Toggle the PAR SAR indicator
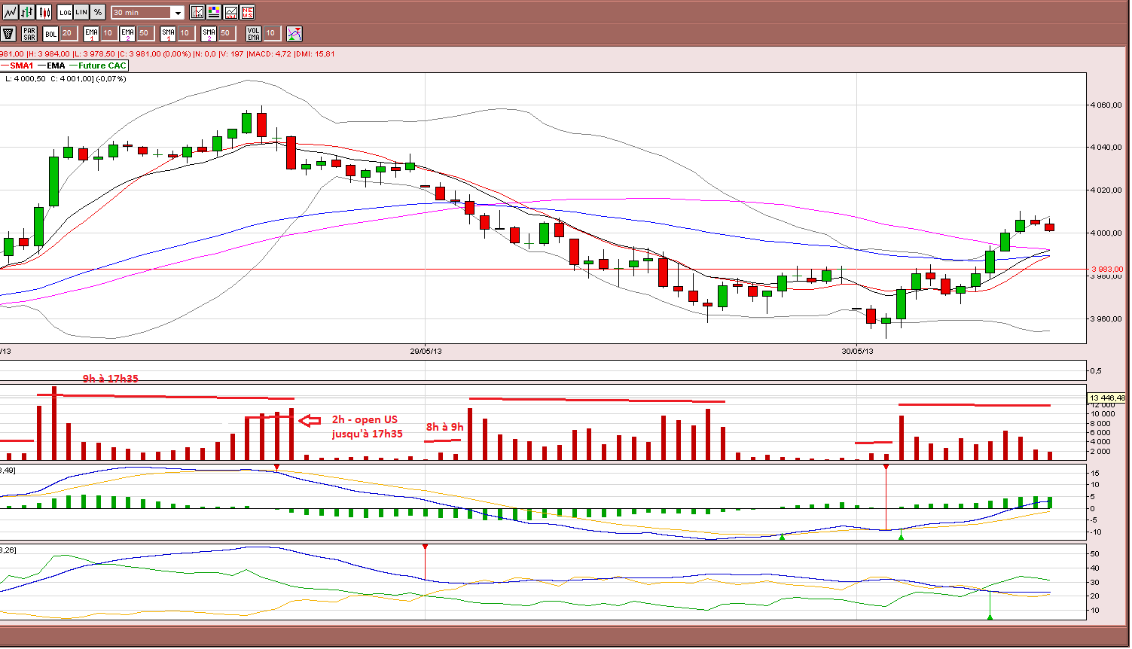The height and width of the screenshot is (649, 1132). pos(29,33)
